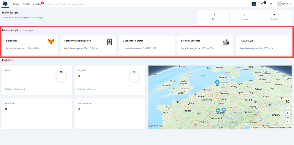Open the Data Drops insight card

click(37, 114)
